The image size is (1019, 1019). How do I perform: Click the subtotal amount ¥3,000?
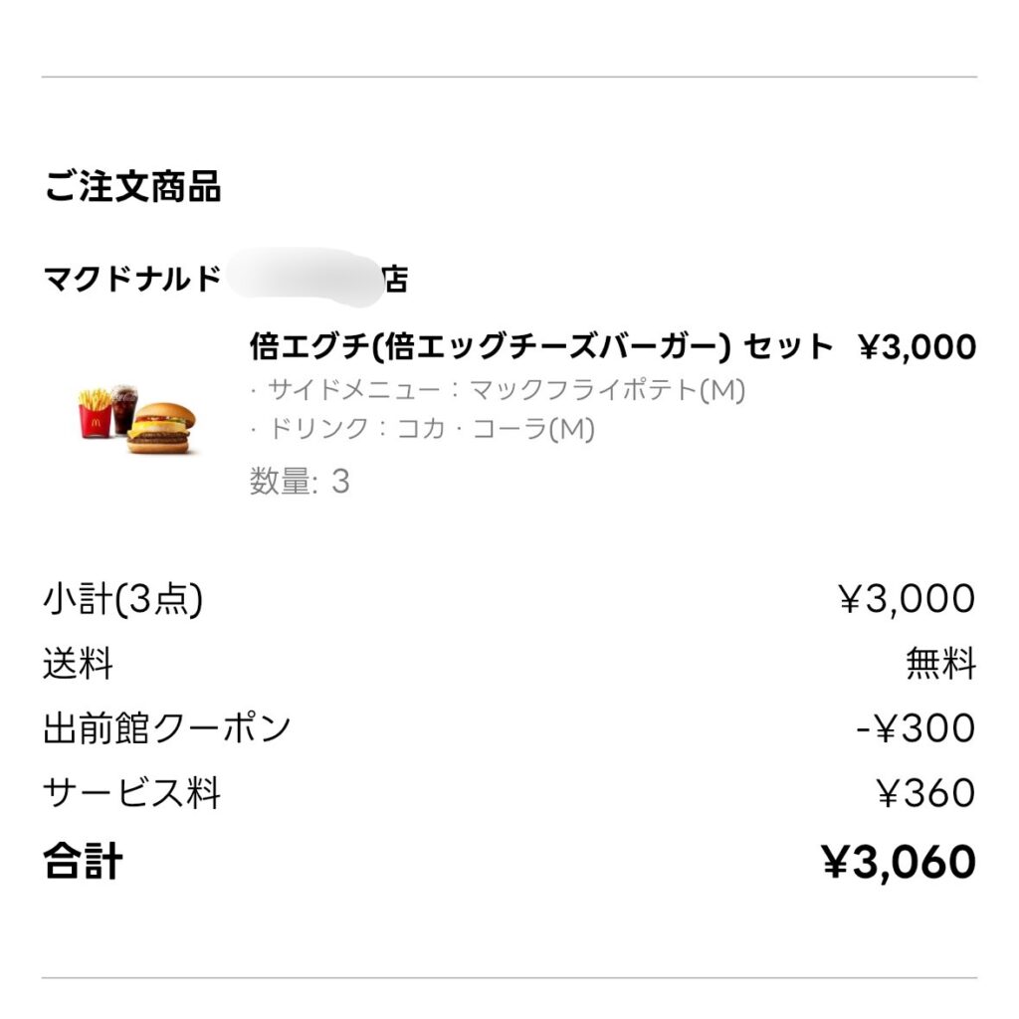tap(907, 600)
